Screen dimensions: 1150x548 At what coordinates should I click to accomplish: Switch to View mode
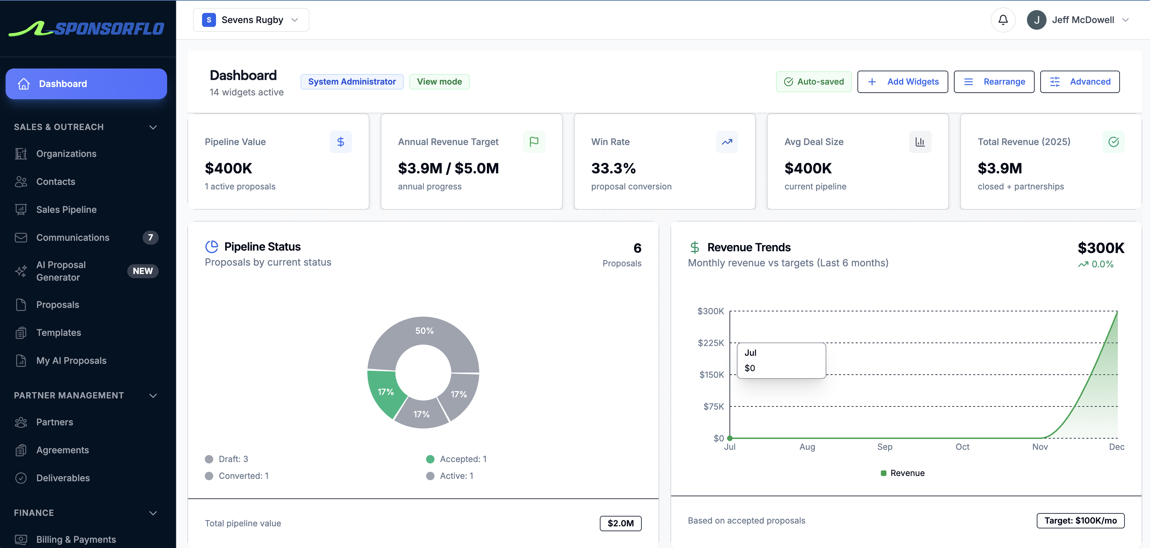[x=439, y=81]
